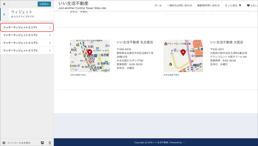The height and width of the screenshot is (146, 258).
Task: Click 大きな地図で見る under Nagoya map
Action: click(x=78, y=75)
